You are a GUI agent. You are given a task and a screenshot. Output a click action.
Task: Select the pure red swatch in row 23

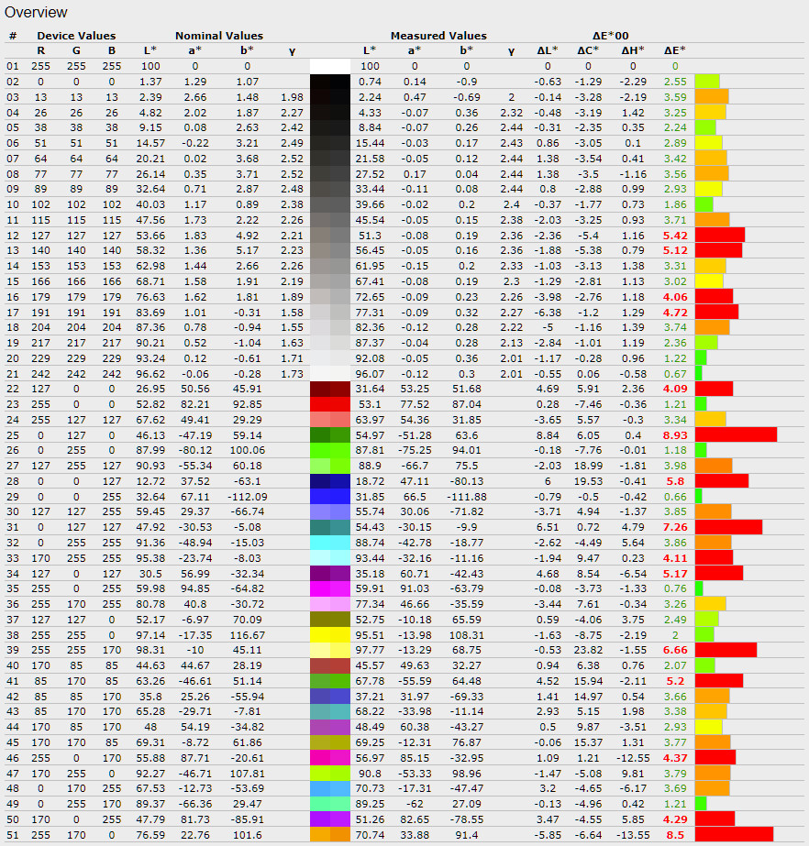click(x=330, y=404)
